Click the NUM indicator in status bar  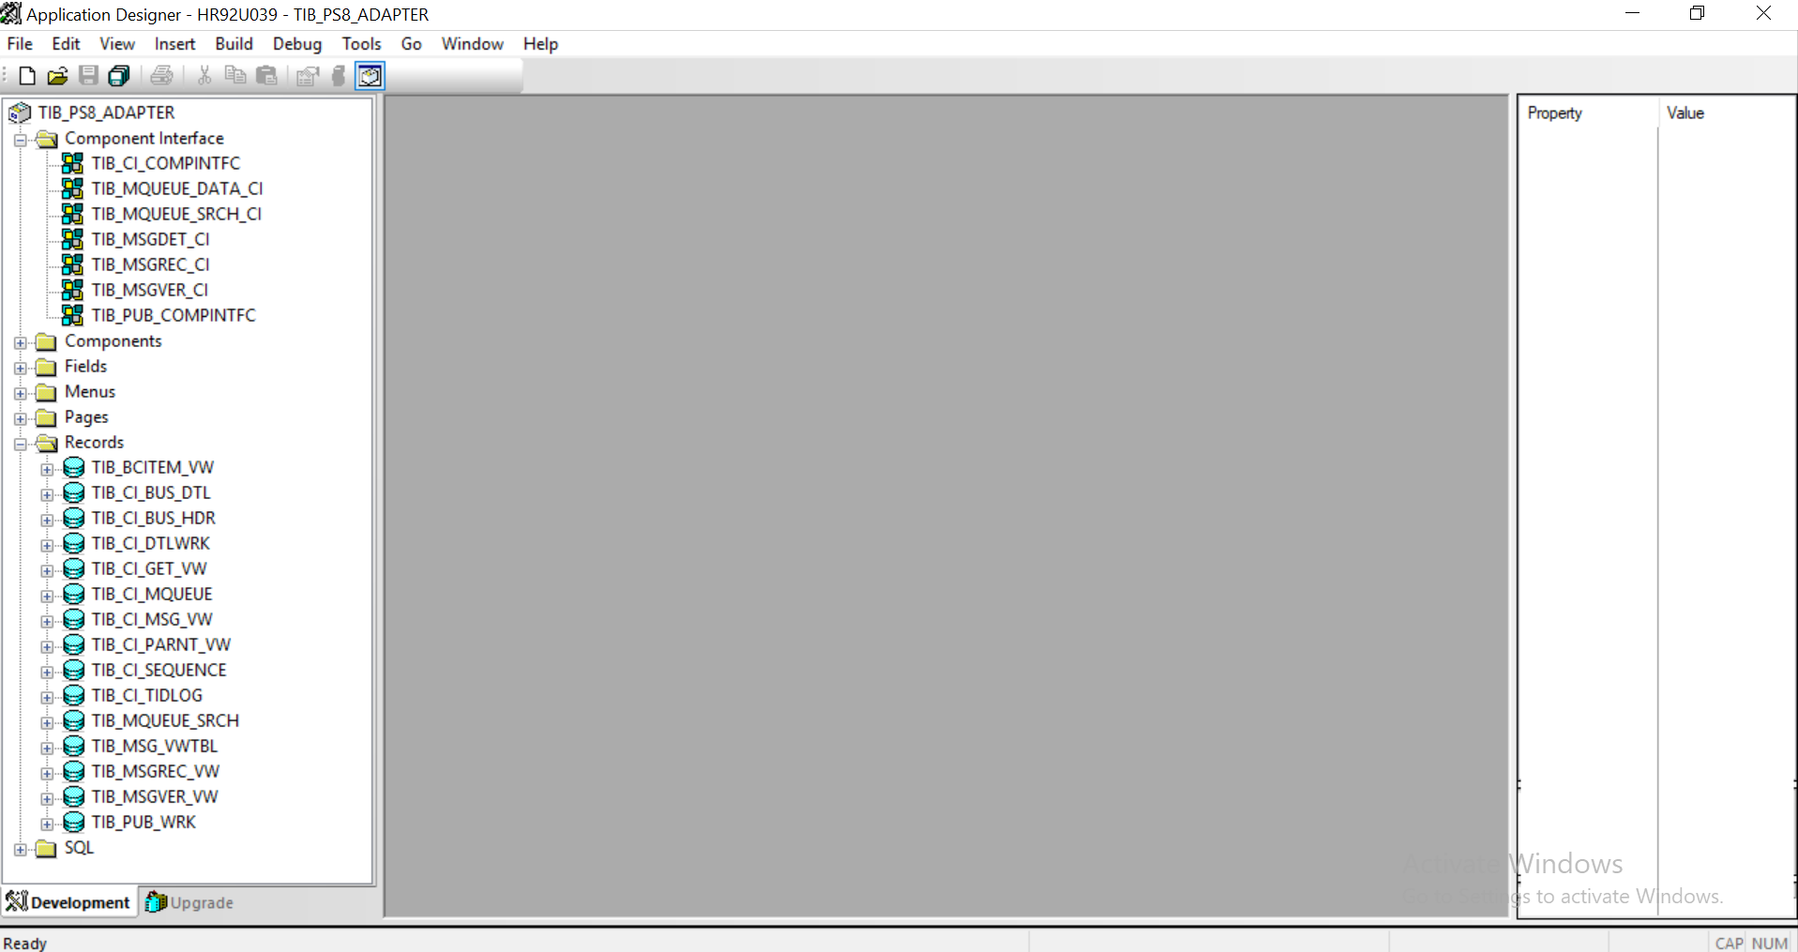(1770, 943)
